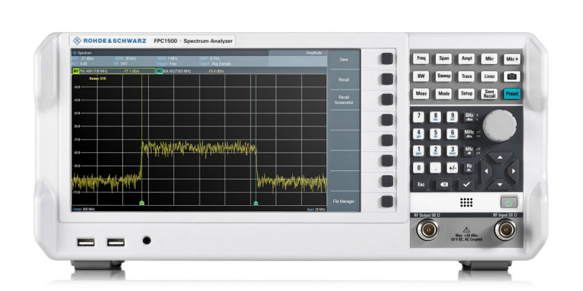Click the rotary knob dial

[500, 125]
